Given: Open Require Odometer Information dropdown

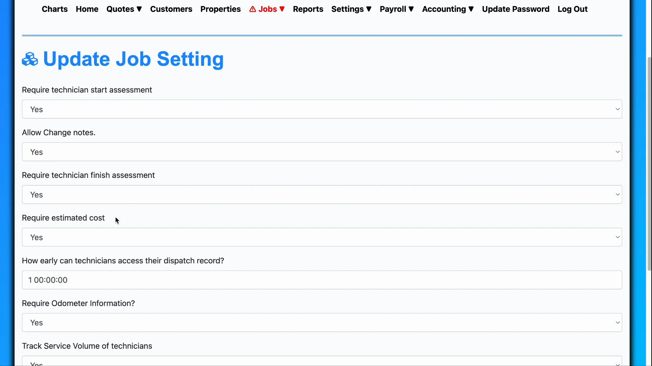Looking at the screenshot, I should click(x=322, y=323).
